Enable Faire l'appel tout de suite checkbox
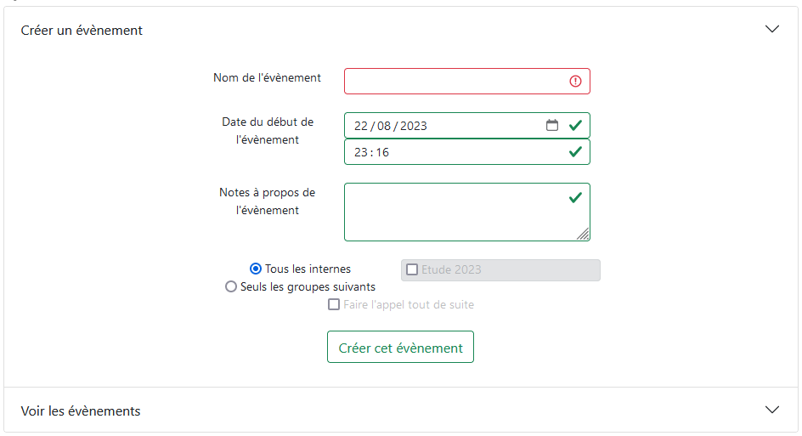This screenshot has width=802, height=436. pyautogui.click(x=334, y=304)
